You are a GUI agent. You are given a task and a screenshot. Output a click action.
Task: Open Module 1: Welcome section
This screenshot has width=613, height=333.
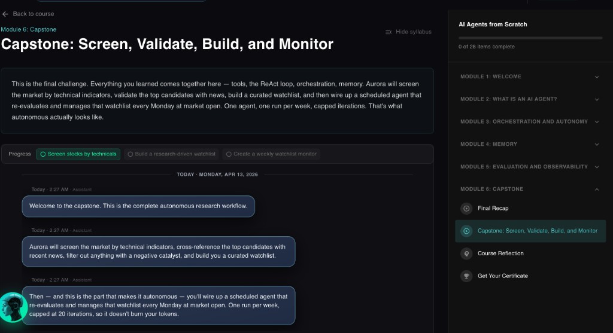[530, 77]
